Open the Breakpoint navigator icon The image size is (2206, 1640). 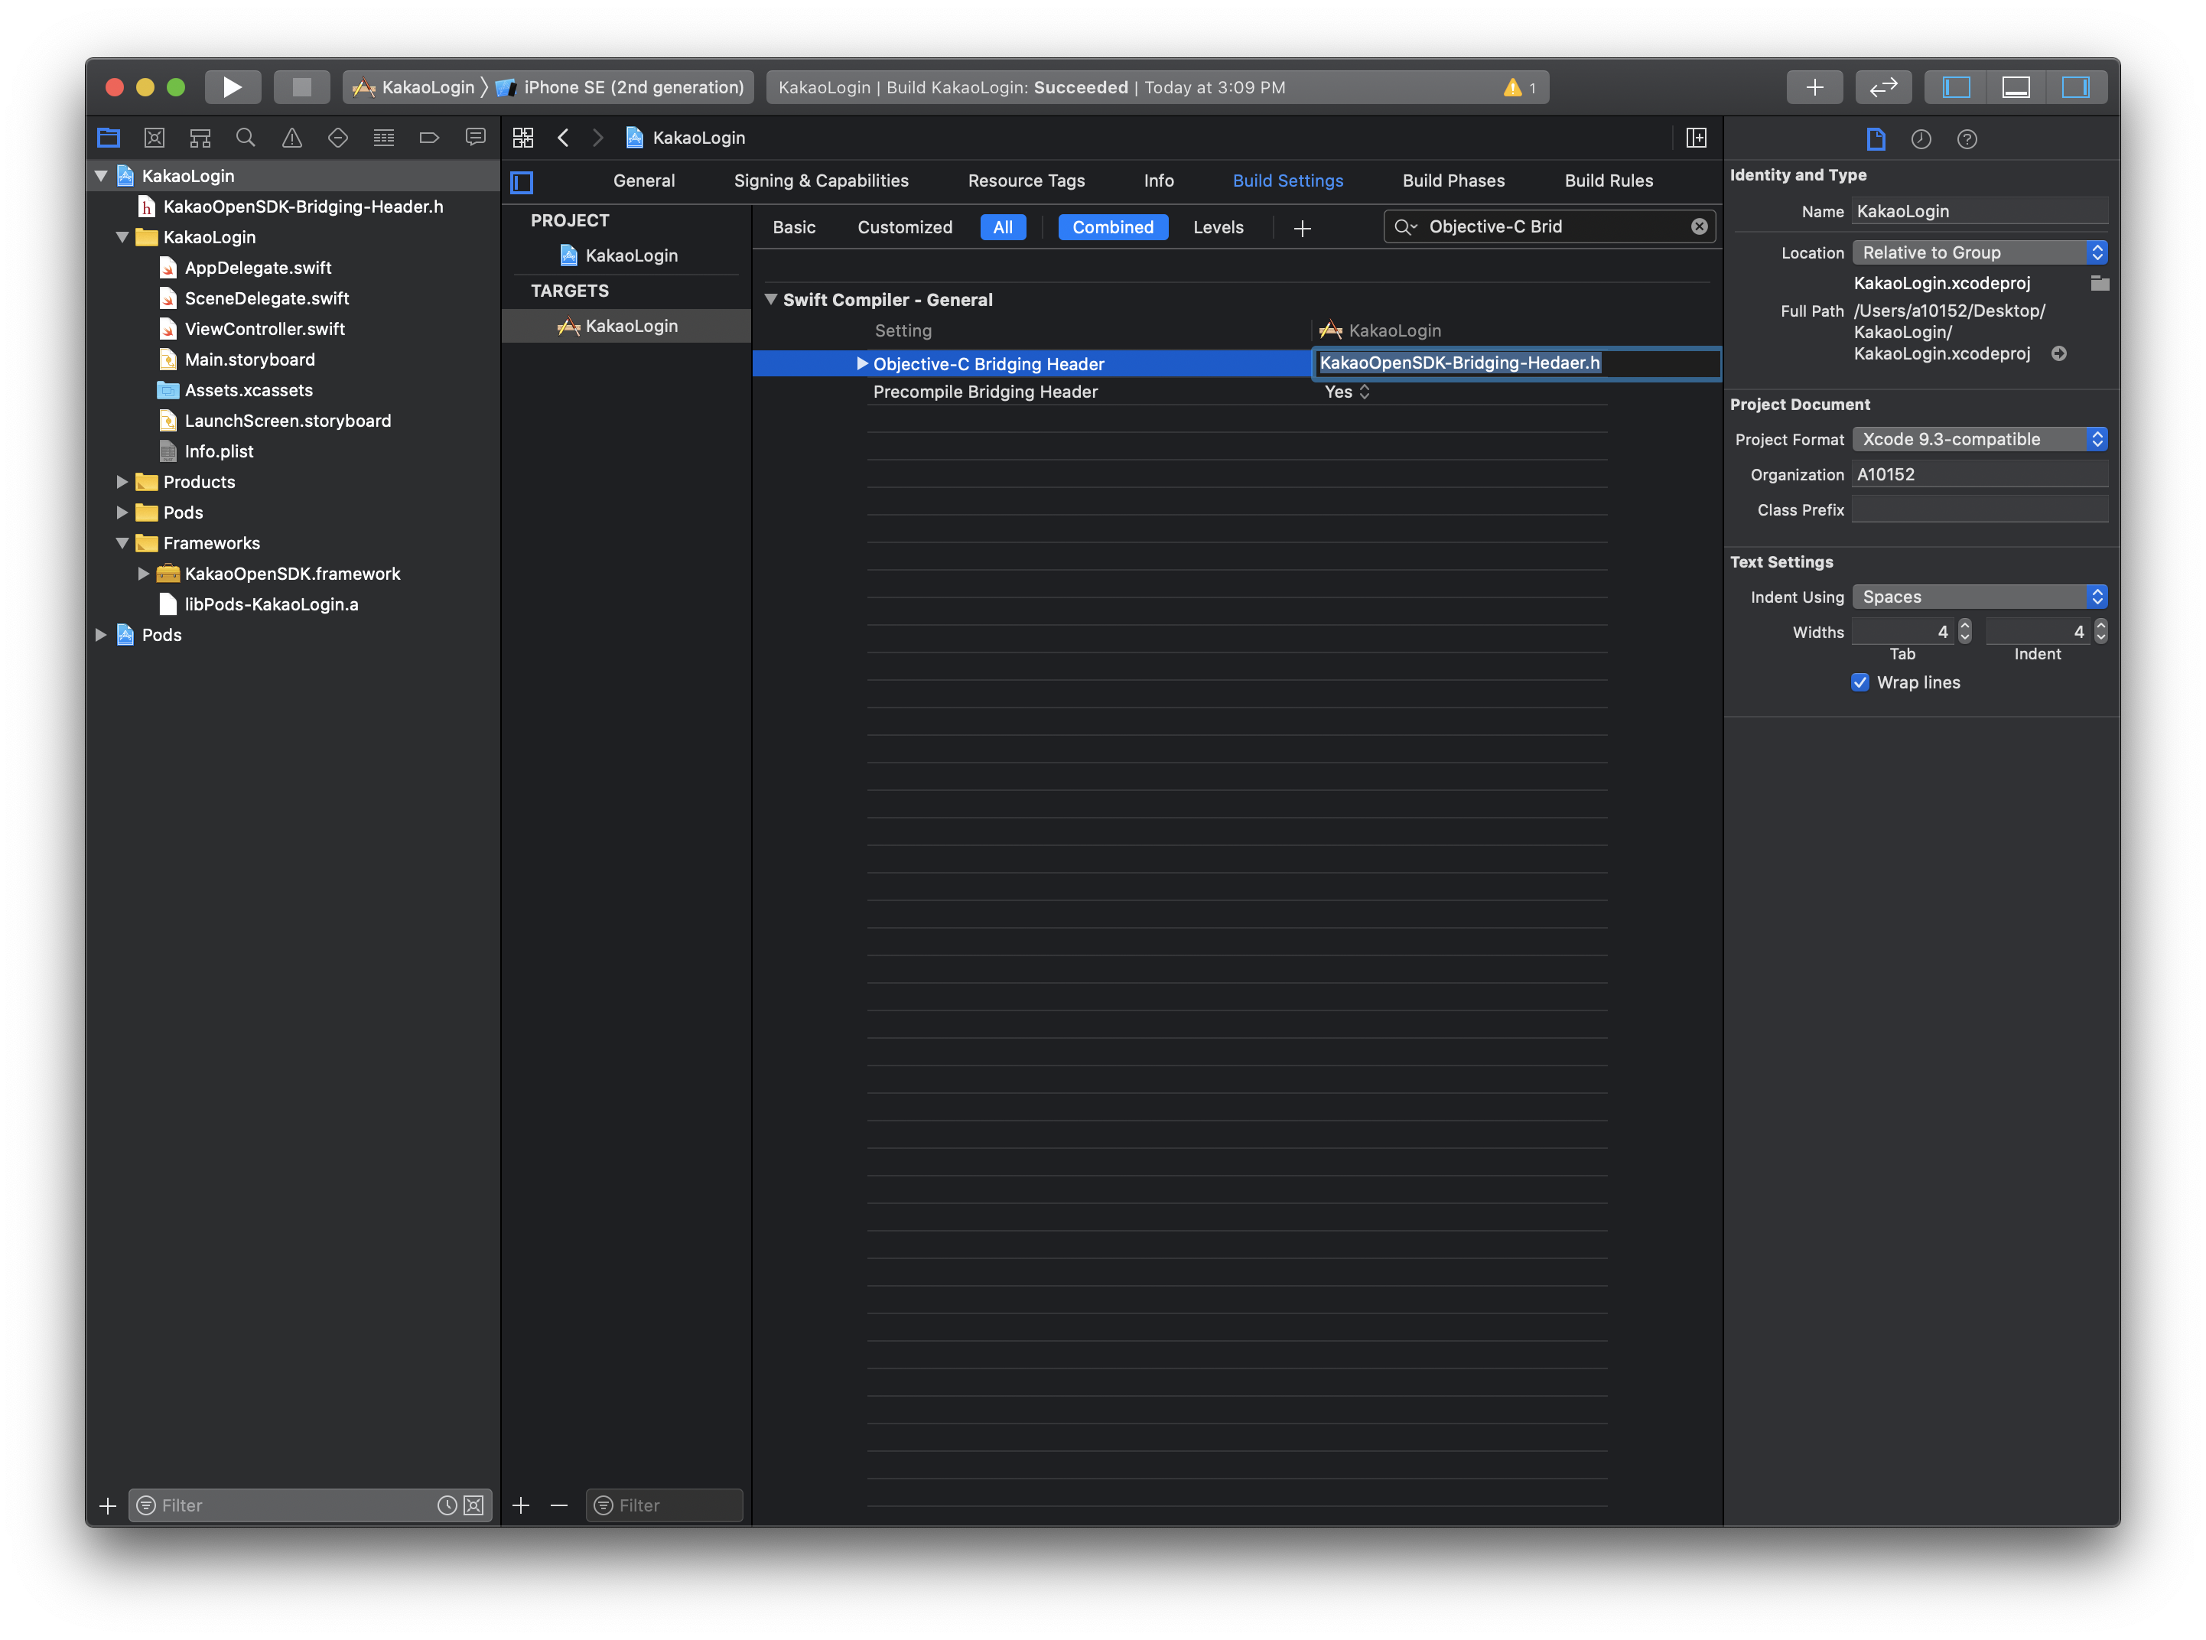pos(429,138)
